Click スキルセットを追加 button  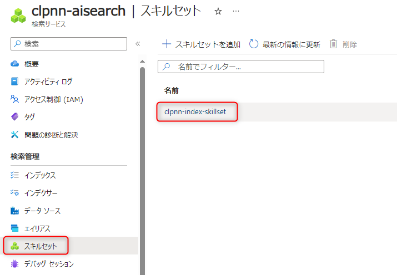[201, 44]
